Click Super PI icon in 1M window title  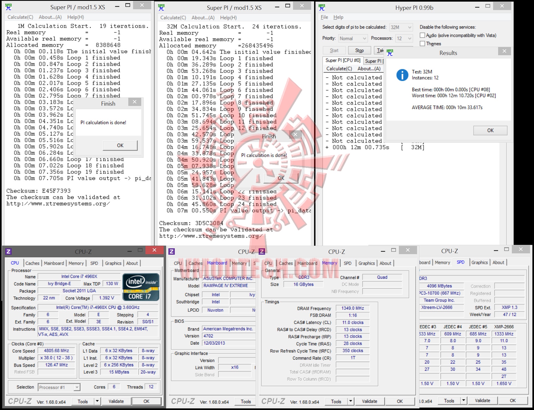pos(8,7)
